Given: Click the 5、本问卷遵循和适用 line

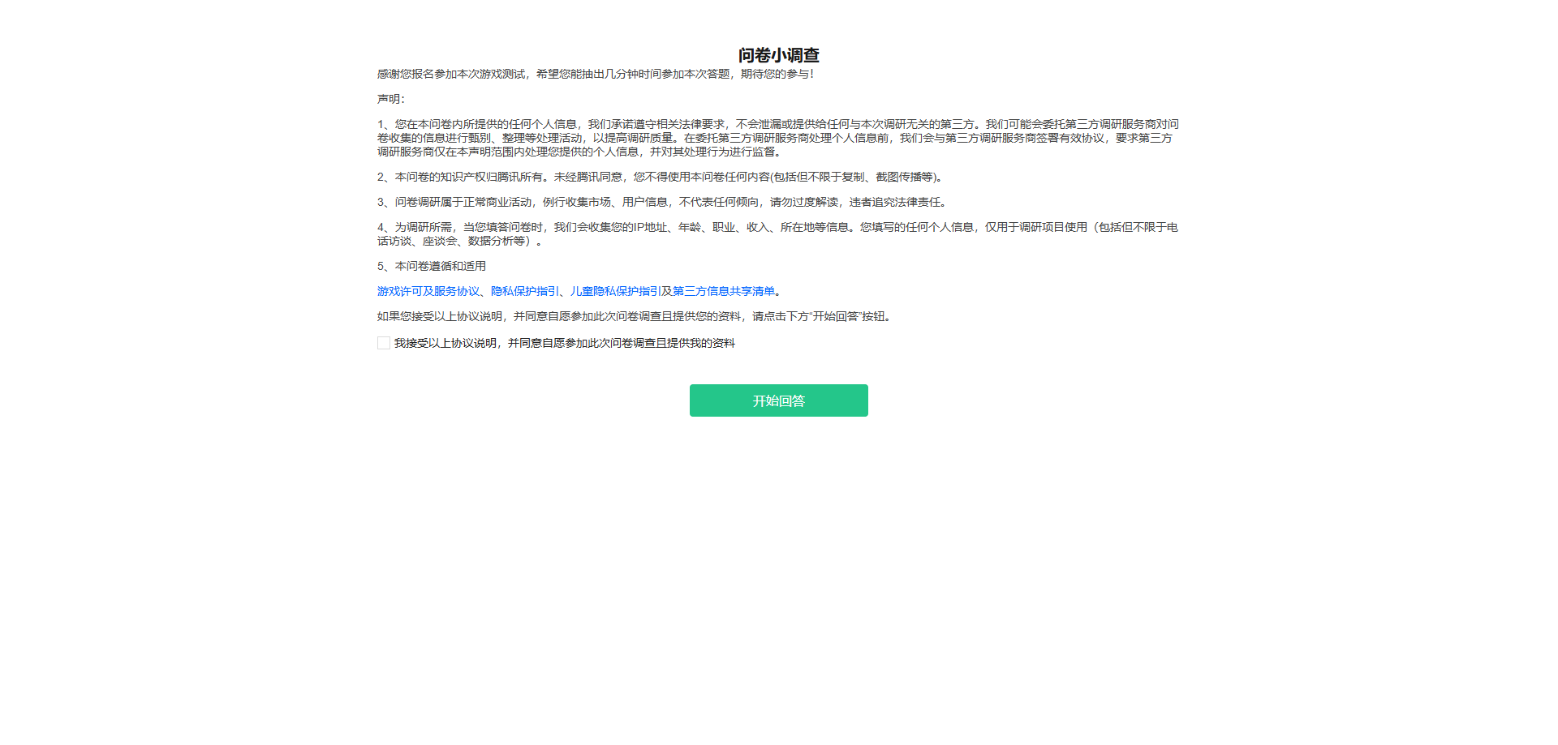Looking at the screenshot, I should pyautogui.click(x=432, y=267).
